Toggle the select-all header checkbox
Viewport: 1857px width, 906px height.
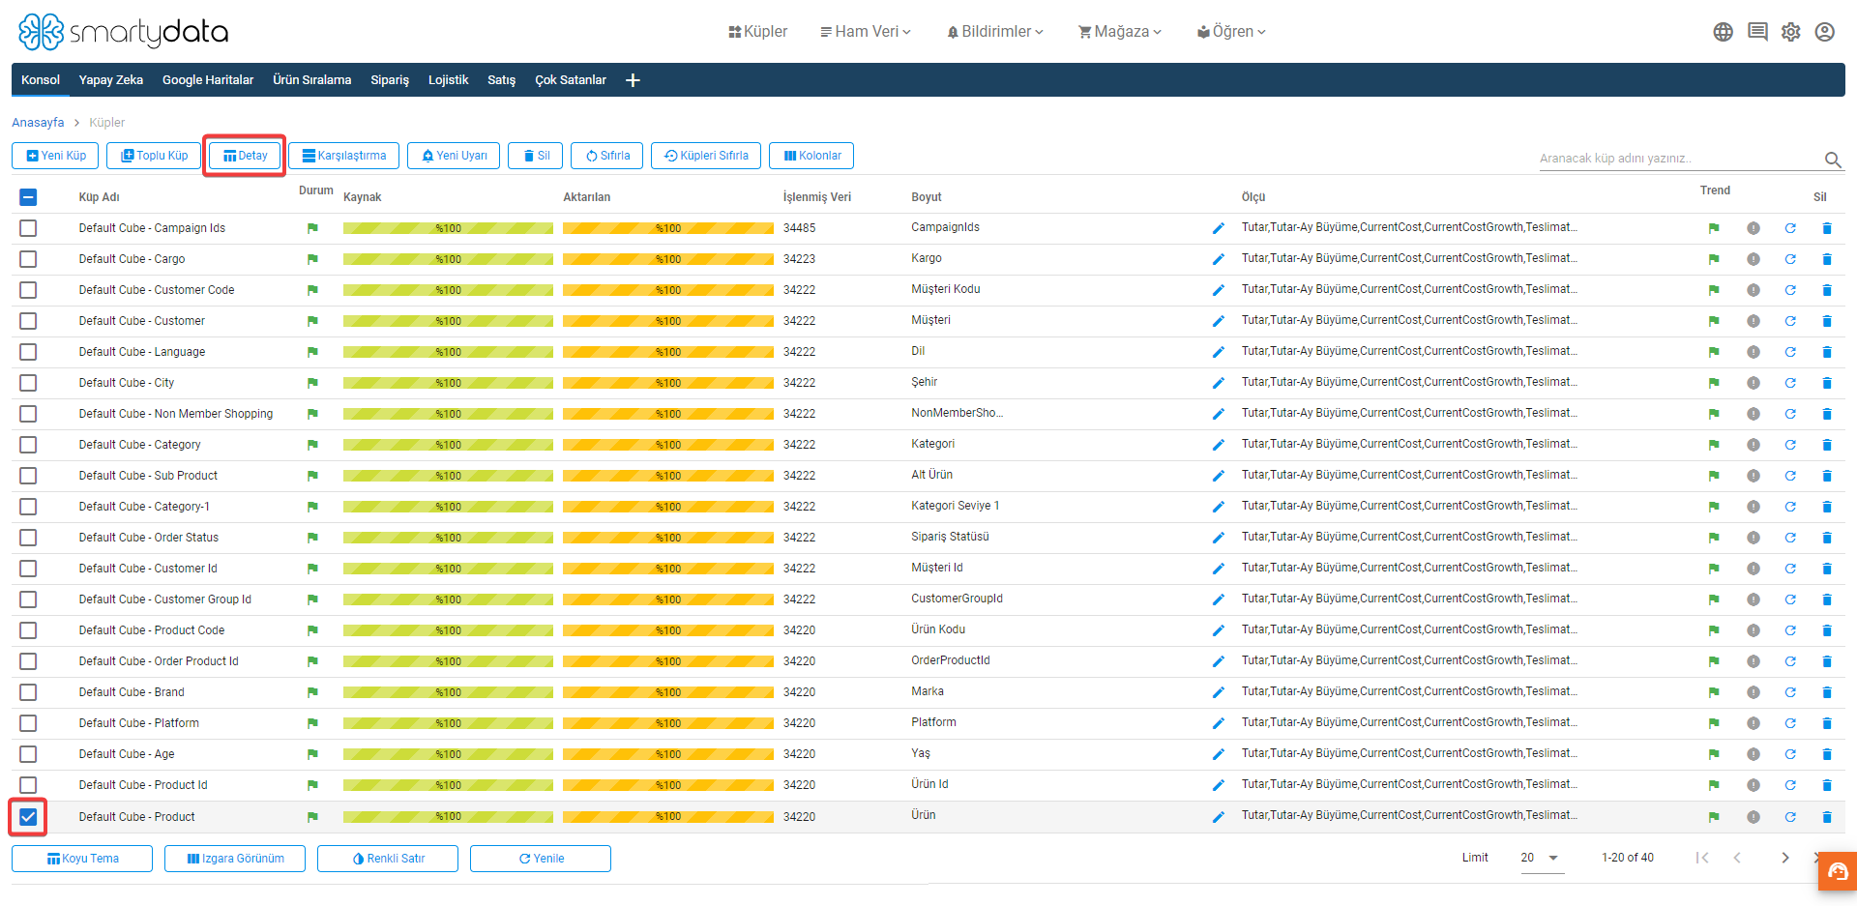coord(28,197)
